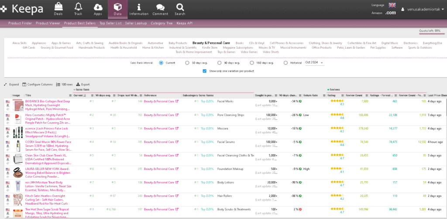Open BIODANCE Bio-Collagen product title link

click(x=47, y=105)
